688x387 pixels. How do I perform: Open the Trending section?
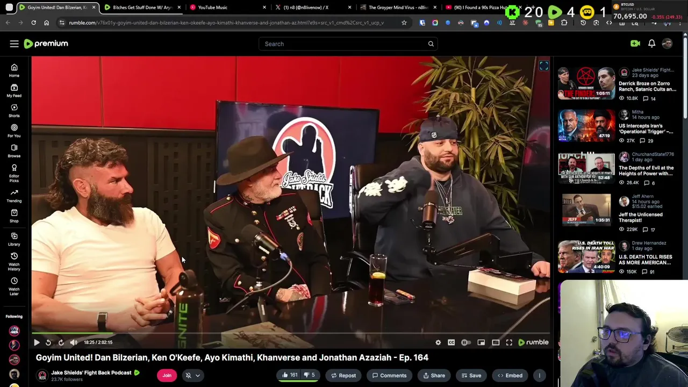pyautogui.click(x=14, y=196)
